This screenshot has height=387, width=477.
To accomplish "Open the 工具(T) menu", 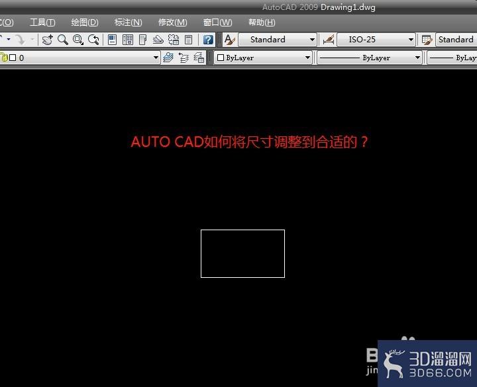I will pos(42,22).
